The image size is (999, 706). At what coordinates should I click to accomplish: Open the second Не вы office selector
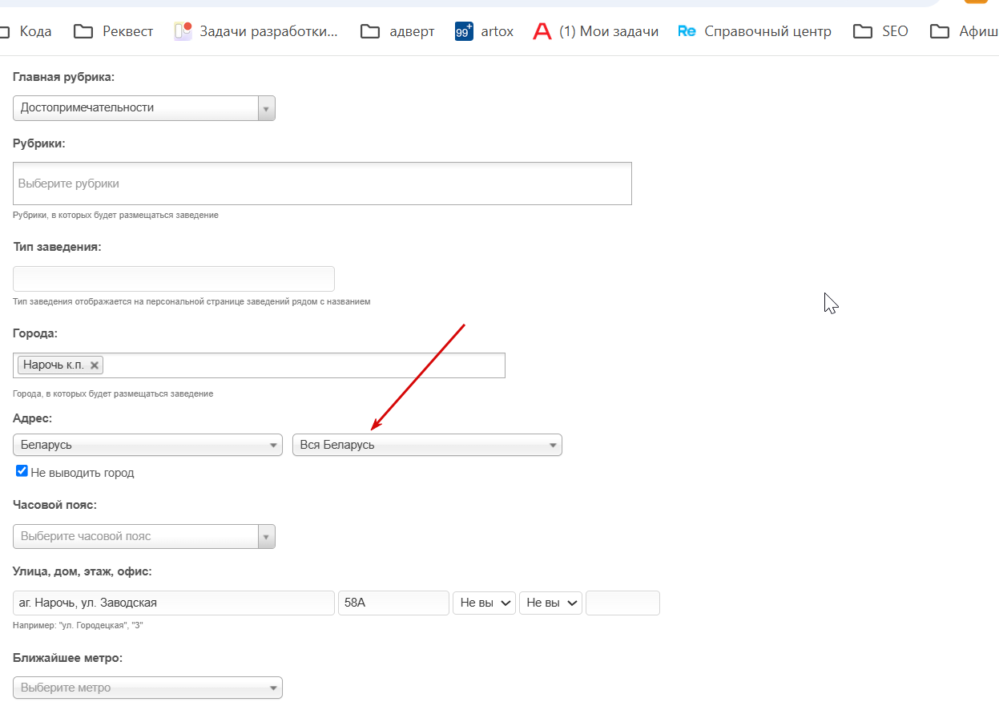tap(550, 603)
